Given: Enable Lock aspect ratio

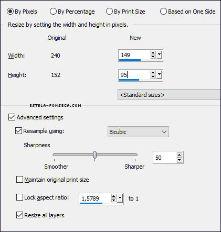Looking at the screenshot, I should (19, 197).
